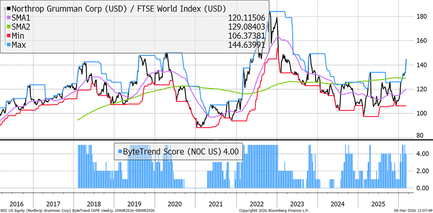Click the purple SMA1 legend swatch

tap(9, 17)
